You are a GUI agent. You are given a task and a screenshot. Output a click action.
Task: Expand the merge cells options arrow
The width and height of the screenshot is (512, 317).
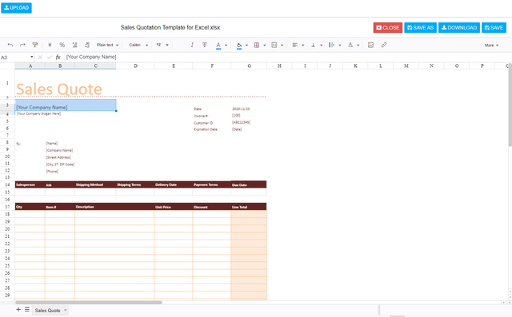[282, 45]
